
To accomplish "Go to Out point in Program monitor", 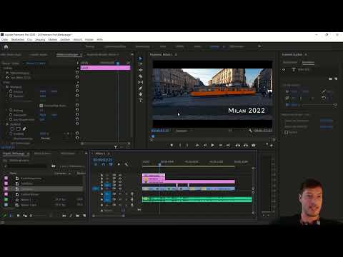I will [228, 145].
